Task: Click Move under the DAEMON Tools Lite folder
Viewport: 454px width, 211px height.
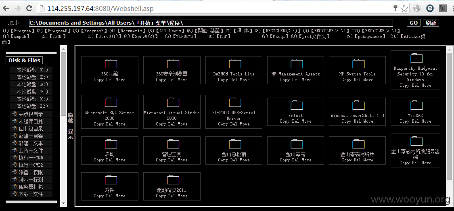Action: tap(245, 79)
